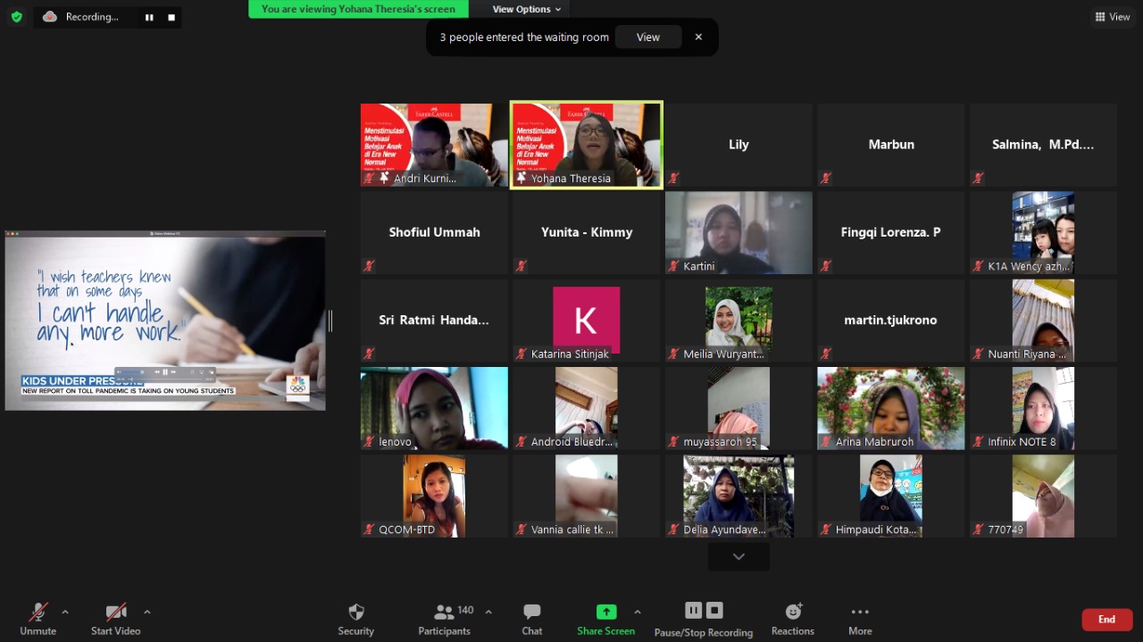Expand video settings arrow beside Start Video

click(146, 612)
